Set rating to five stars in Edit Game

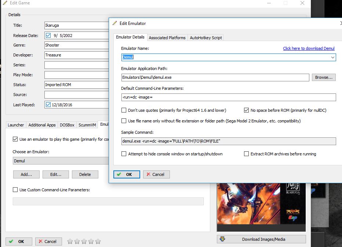[x=98, y=242]
